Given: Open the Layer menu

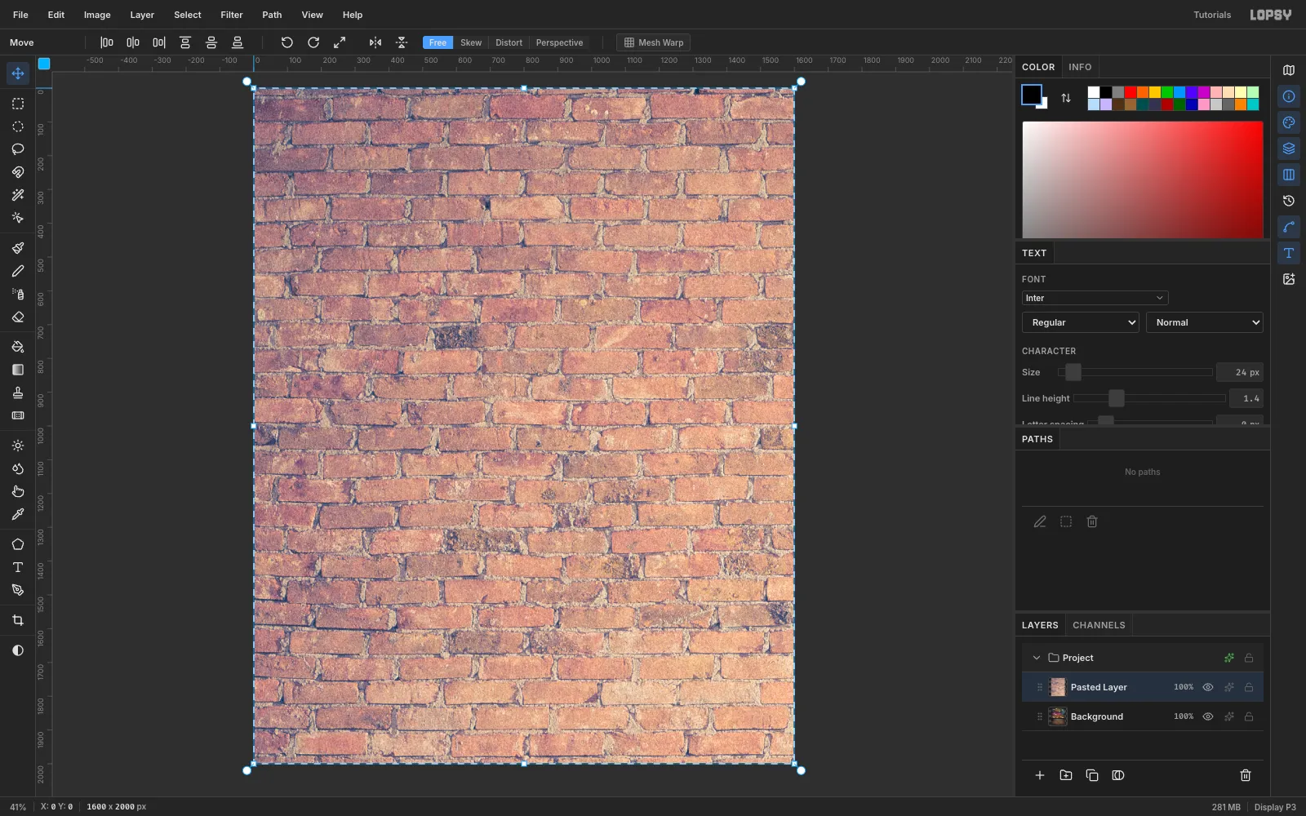Looking at the screenshot, I should [x=142, y=15].
